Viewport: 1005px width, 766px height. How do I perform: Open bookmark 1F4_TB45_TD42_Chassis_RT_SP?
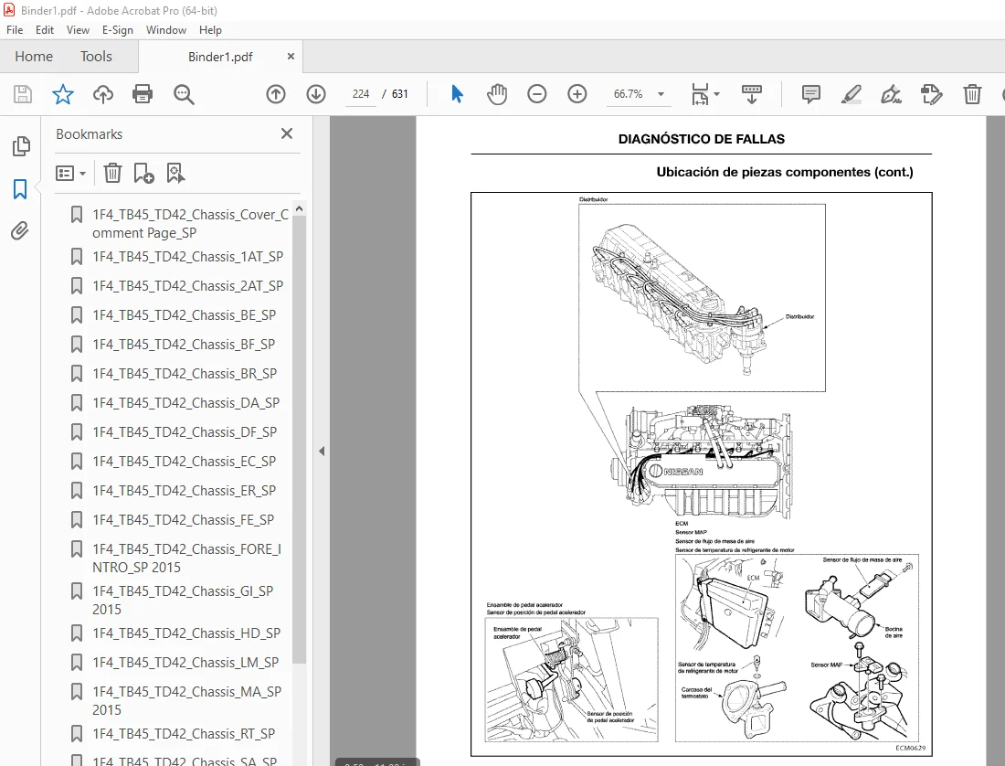184,734
